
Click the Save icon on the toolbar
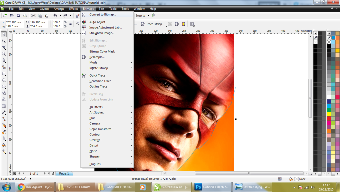click(18, 15)
